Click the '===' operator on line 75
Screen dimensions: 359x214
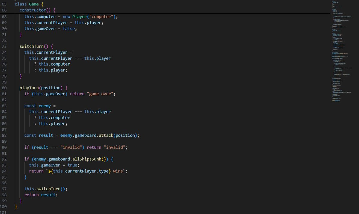click(x=78, y=58)
